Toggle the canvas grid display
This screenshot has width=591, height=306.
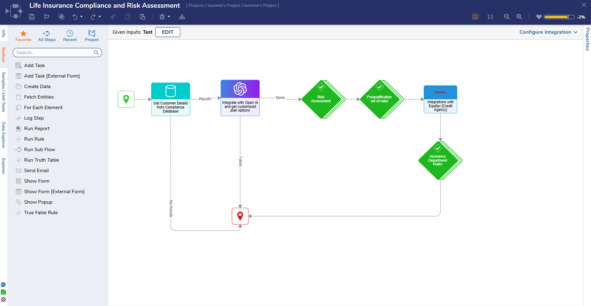click(x=475, y=17)
